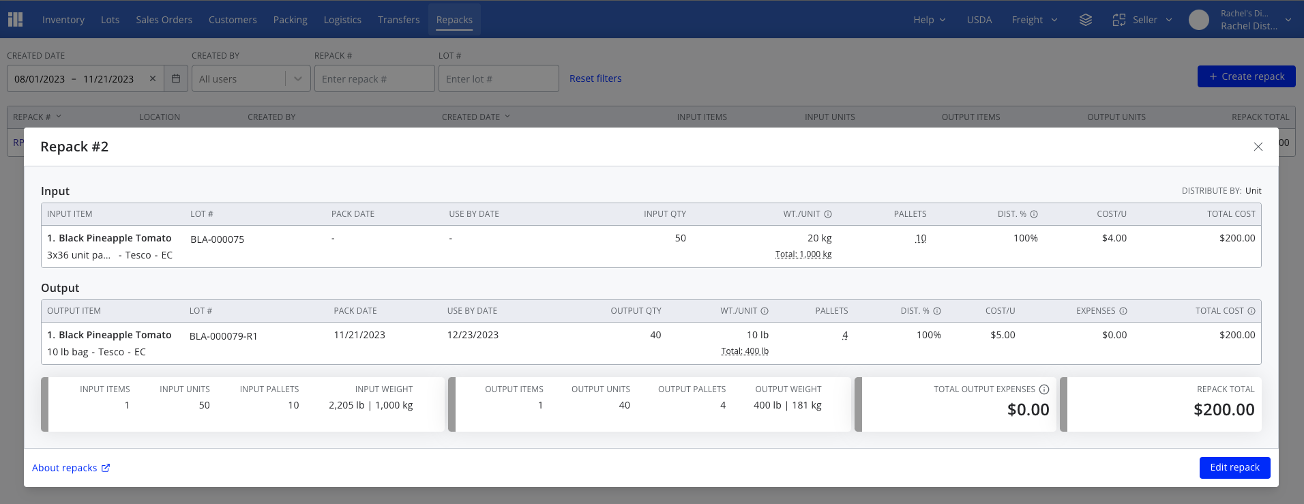Click output pallets value 4 link
This screenshot has width=1304, height=504.
tap(845, 335)
